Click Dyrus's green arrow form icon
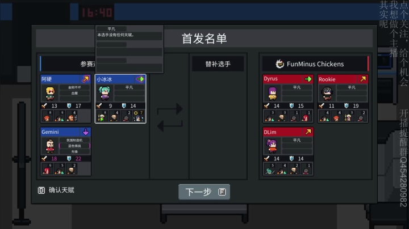This screenshot has height=229, width=409. [308, 79]
